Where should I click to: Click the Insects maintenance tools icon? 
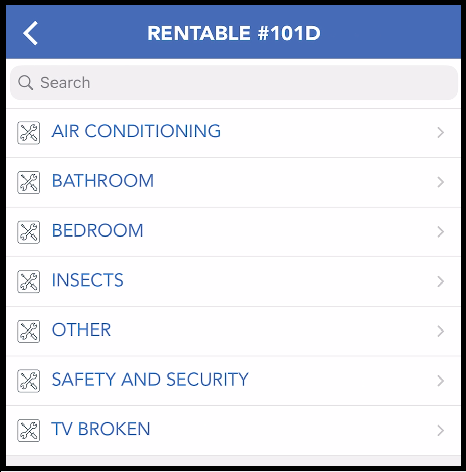29,281
